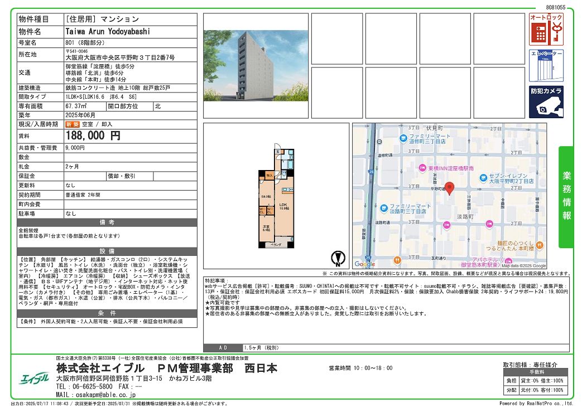Open the building exterior photo
This screenshot has height=412, width=587.
tap(256, 65)
